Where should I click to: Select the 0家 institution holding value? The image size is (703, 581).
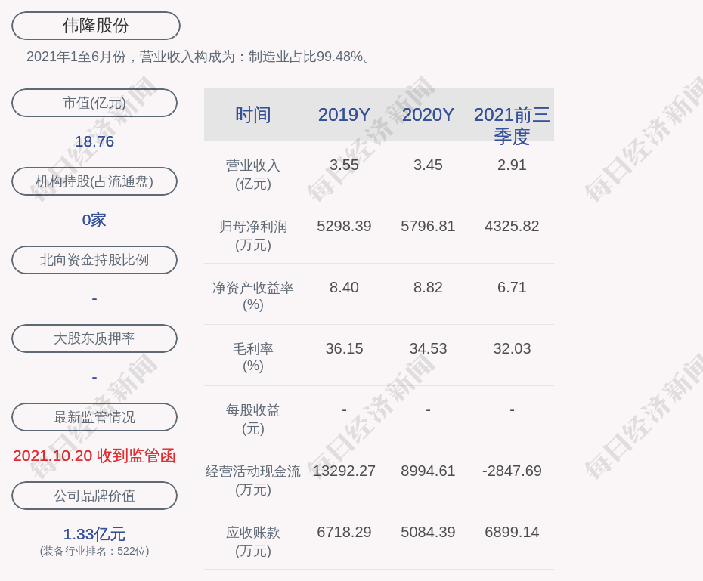click(x=94, y=220)
